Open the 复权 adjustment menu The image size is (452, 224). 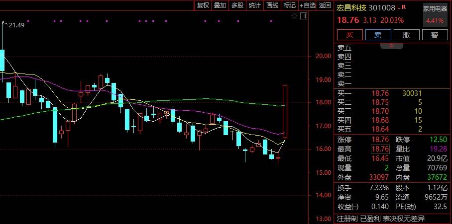(x=203, y=5)
